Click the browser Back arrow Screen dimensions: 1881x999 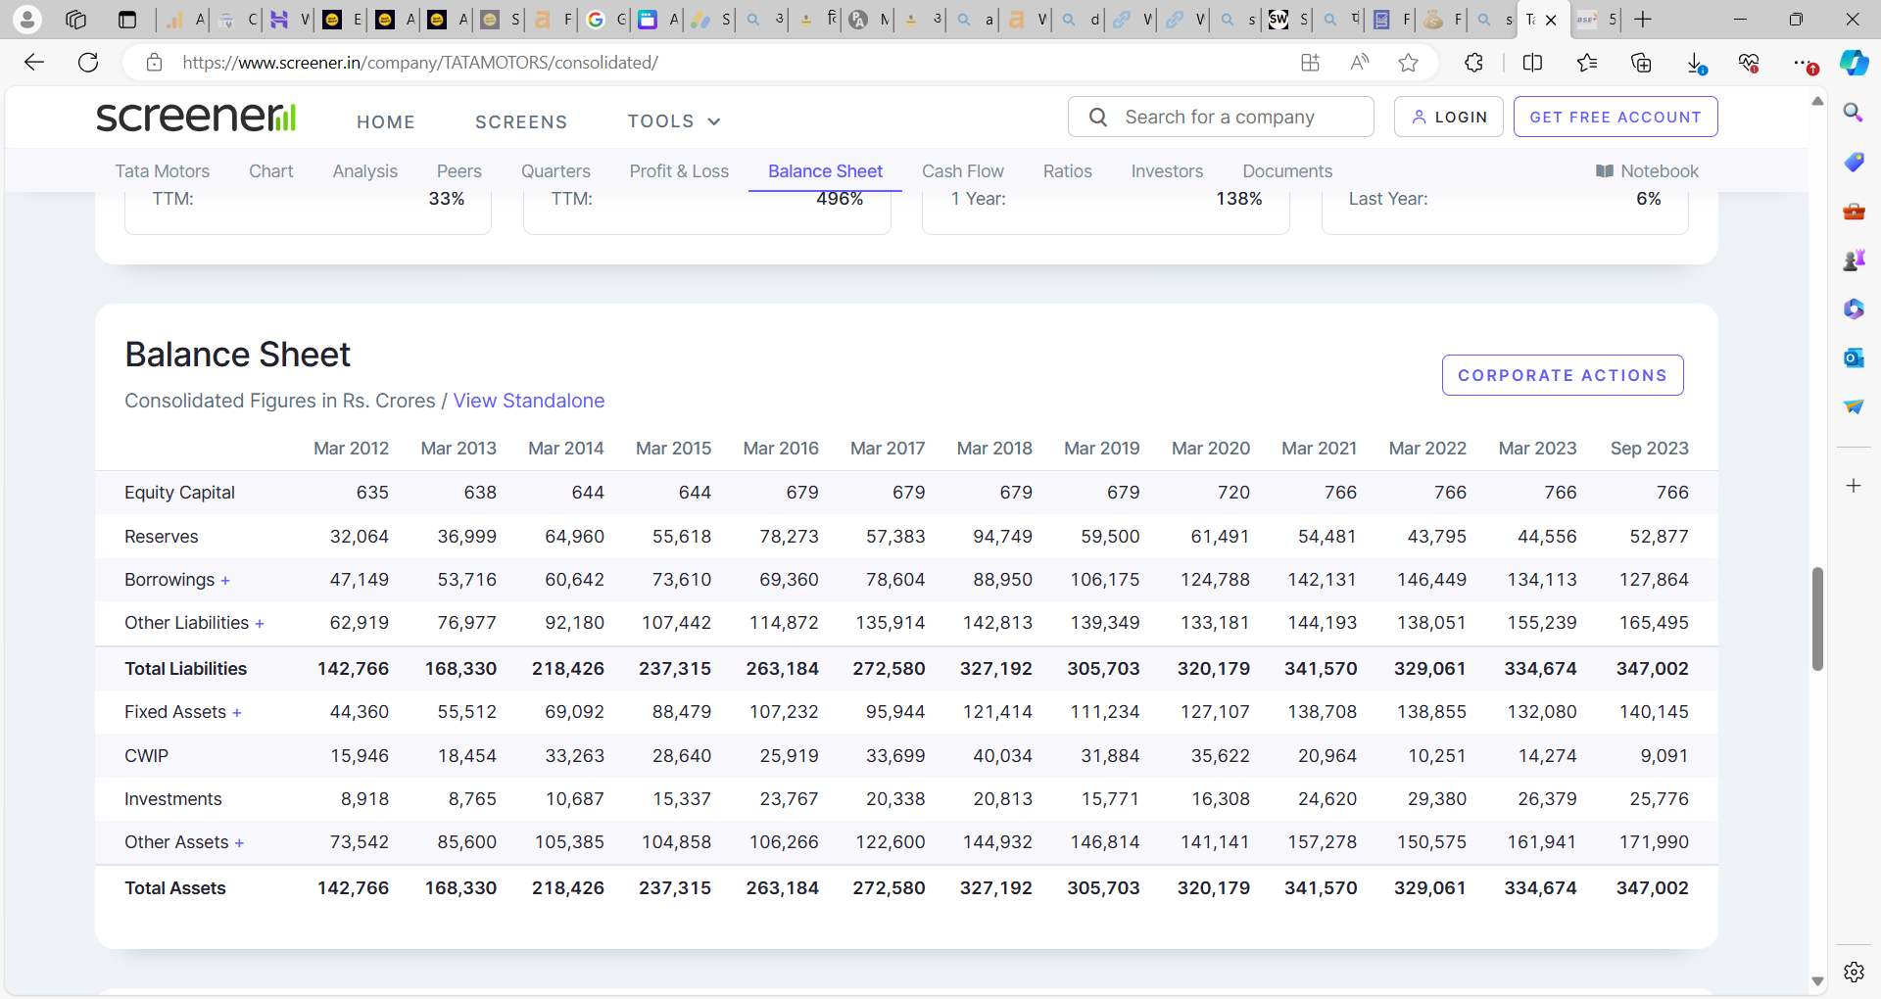[34, 63]
